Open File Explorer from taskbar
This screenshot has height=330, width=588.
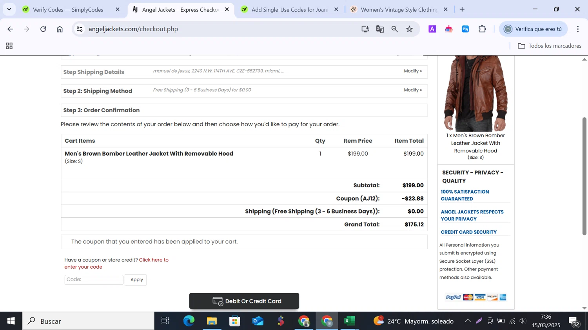(x=212, y=321)
